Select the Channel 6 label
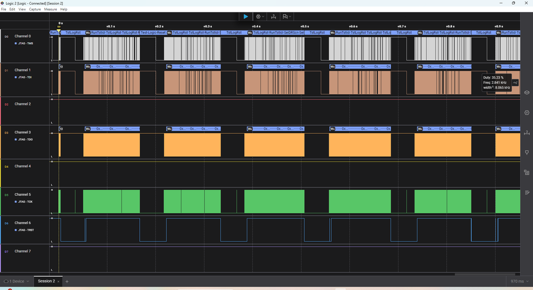This screenshot has height=290, width=533. click(x=22, y=223)
